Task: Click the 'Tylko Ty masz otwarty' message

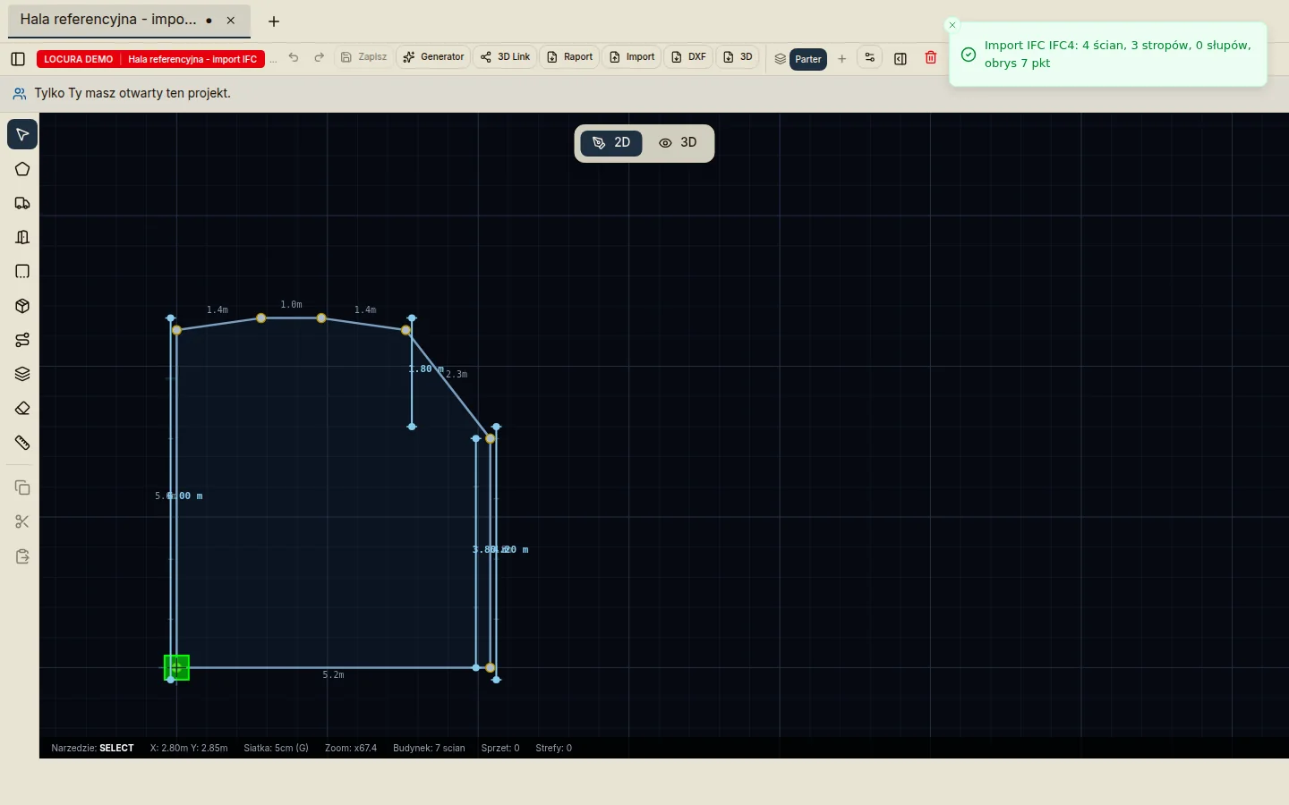Action: pos(132,93)
